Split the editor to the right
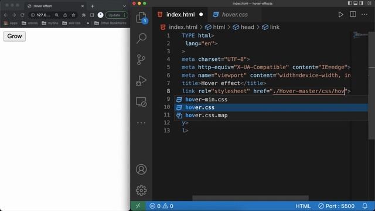The height and width of the screenshot is (211, 375). tap(353, 14)
